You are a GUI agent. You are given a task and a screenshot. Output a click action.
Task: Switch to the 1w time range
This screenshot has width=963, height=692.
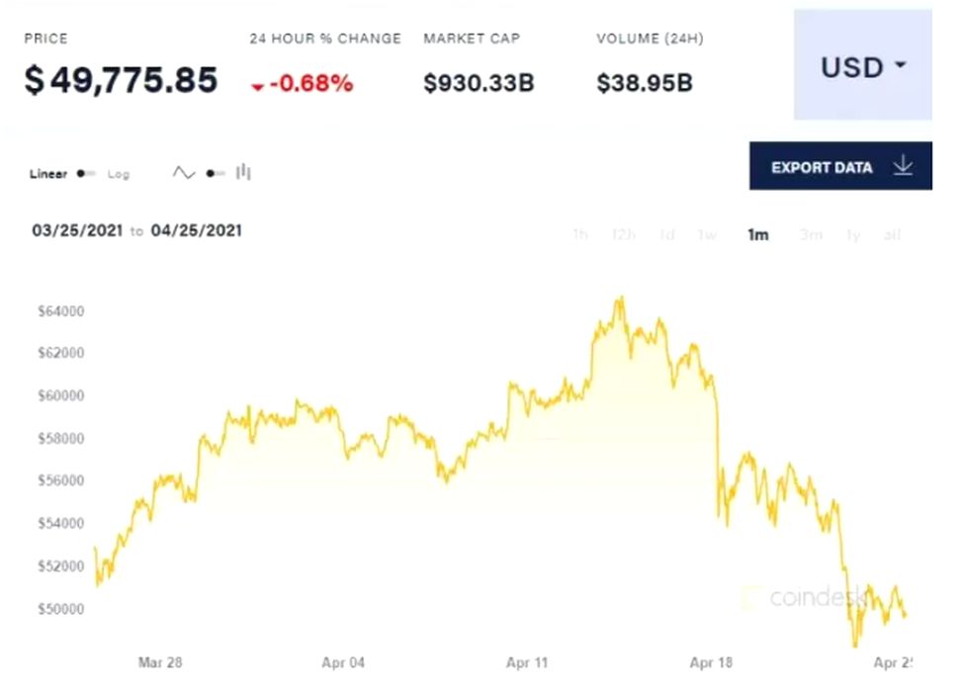707,235
